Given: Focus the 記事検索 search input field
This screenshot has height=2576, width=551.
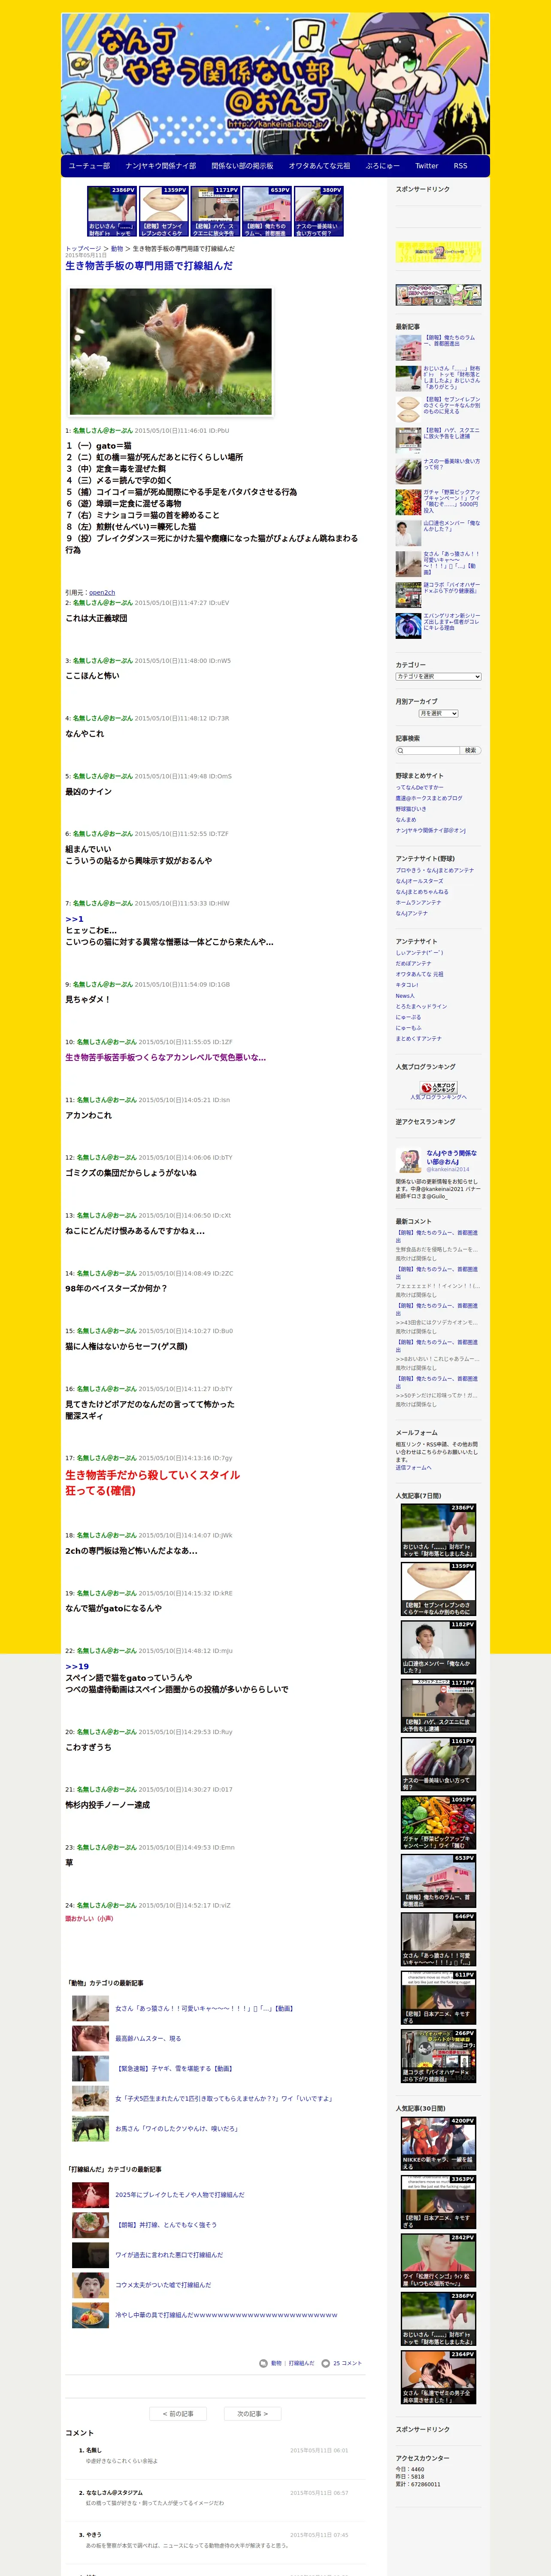Looking at the screenshot, I should 428,750.
